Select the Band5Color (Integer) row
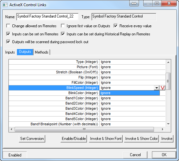The height and width of the screenshot is (161, 179). point(87,119)
